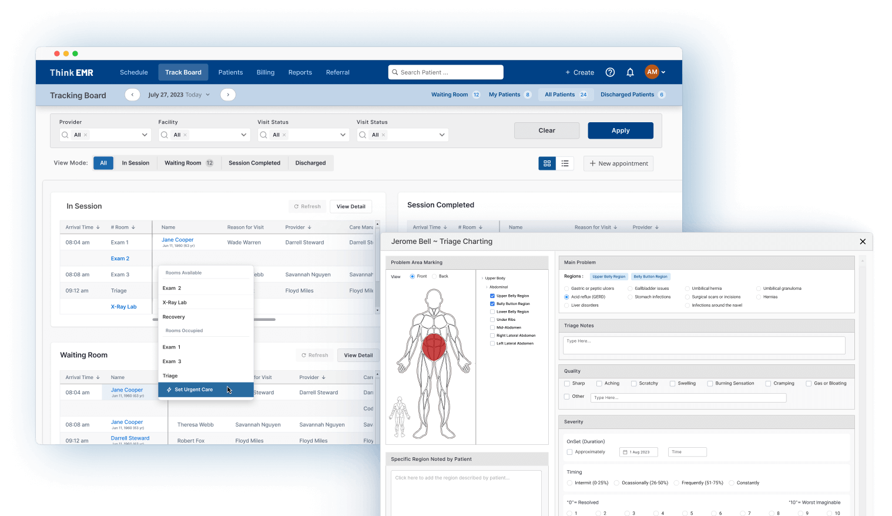This screenshot has width=892, height=516.
Task: Open the date Today dropdown
Action: tap(207, 95)
